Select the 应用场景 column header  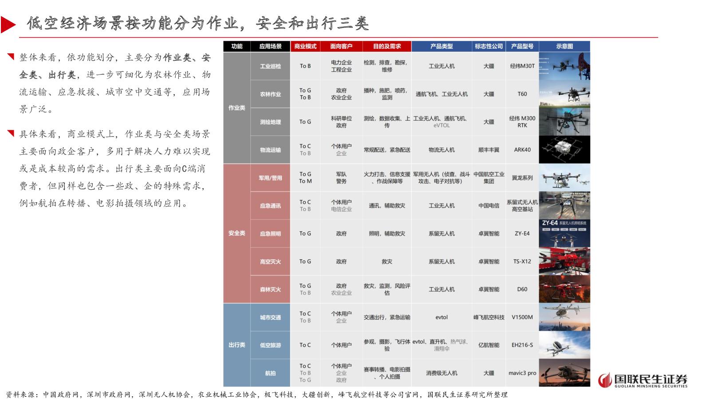click(270, 47)
